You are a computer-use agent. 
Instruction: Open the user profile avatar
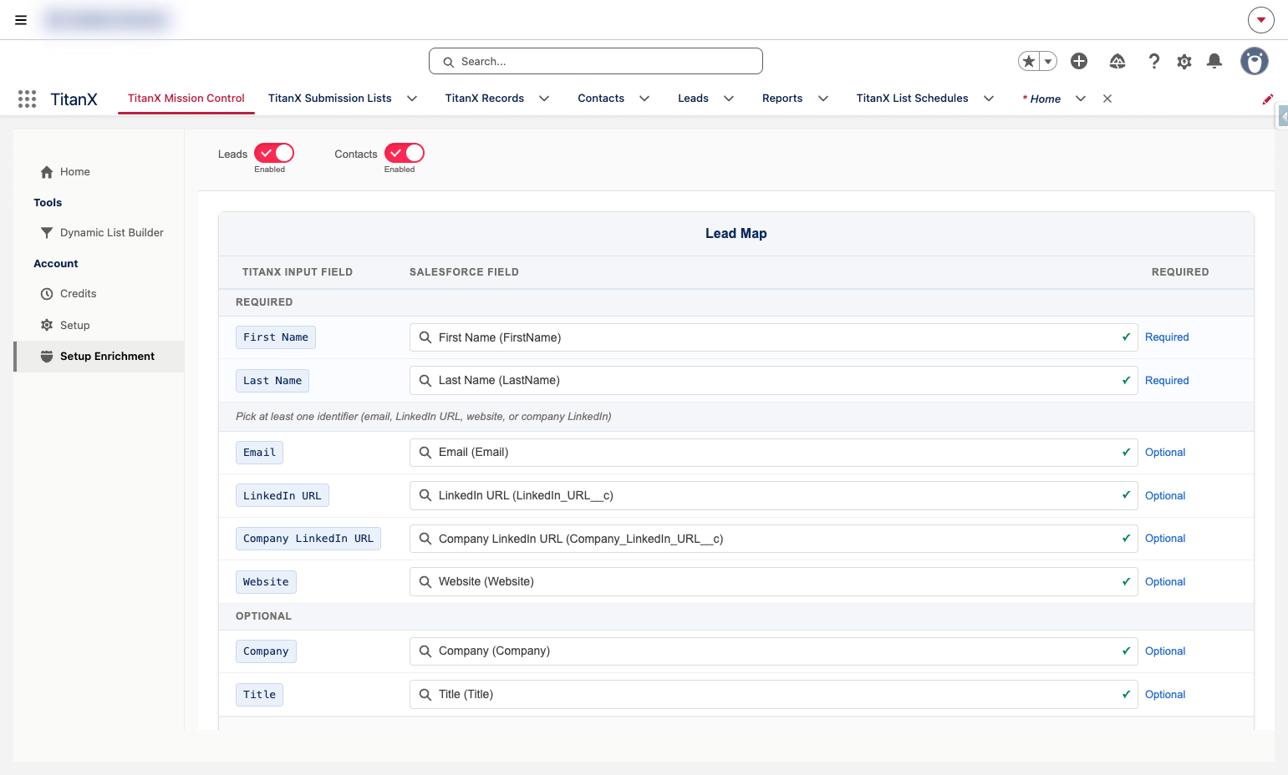pos(1255,61)
